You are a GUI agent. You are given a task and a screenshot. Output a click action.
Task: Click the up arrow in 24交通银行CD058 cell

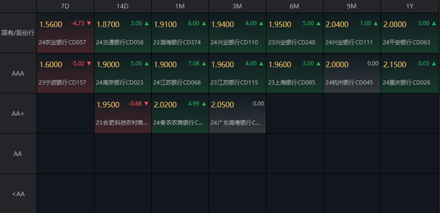146,23
